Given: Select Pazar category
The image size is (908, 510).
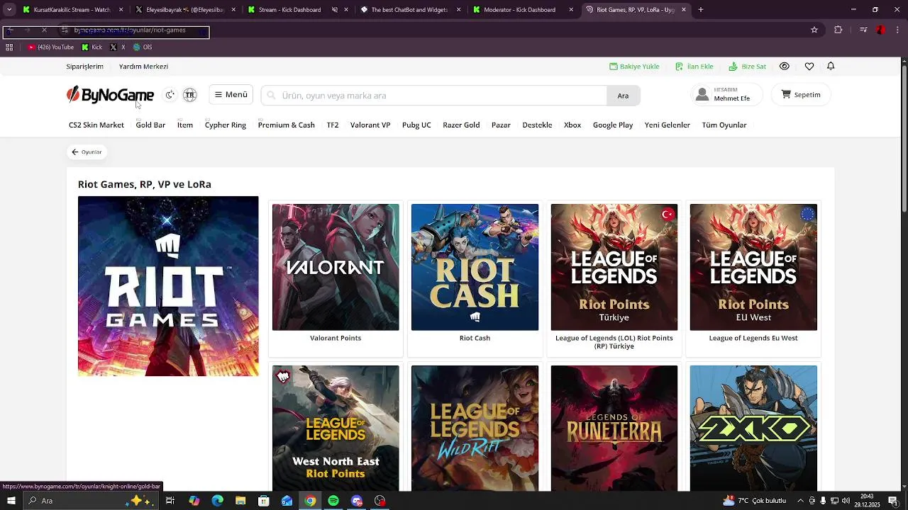Looking at the screenshot, I should point(501,125).
